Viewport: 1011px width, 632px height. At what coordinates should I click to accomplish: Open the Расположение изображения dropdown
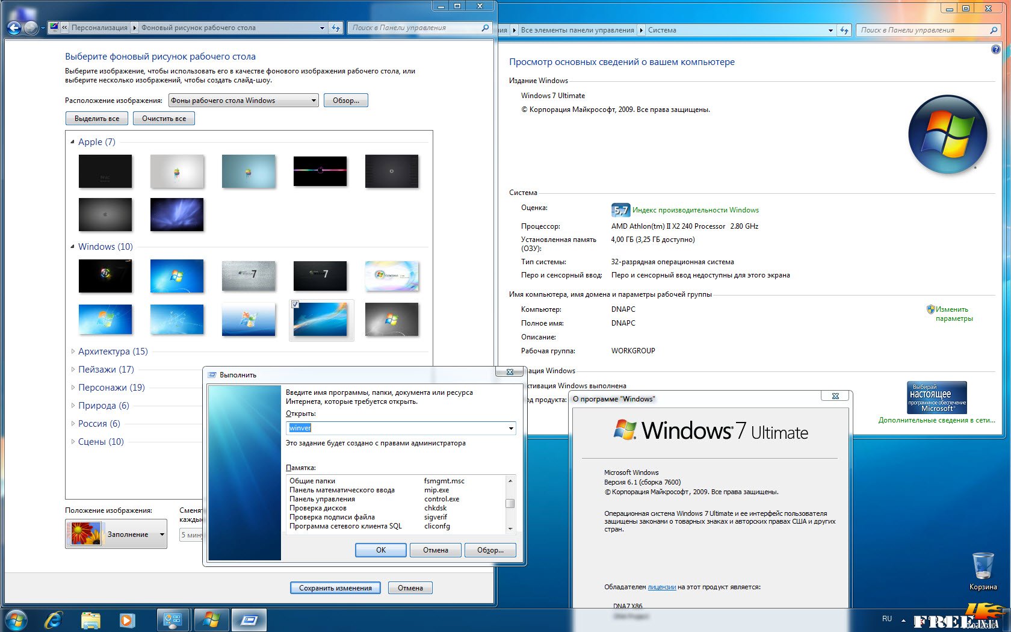[244, 101]
